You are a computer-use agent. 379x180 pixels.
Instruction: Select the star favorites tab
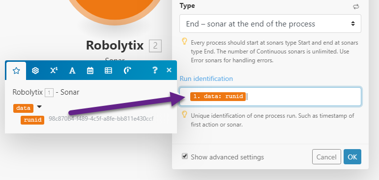pyautogui.click(x=16, y=71)
